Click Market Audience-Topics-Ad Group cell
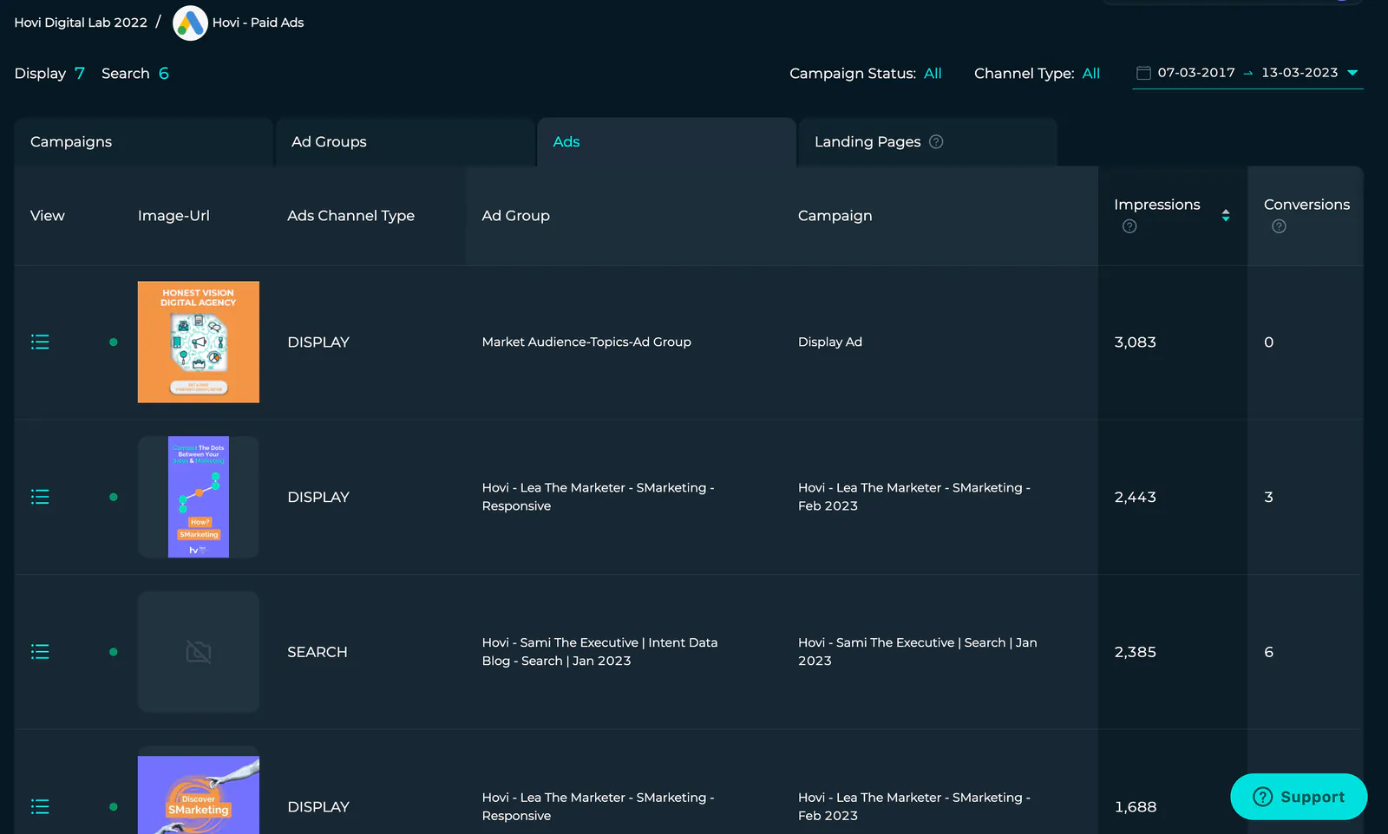Viewport: 1388px width, 834px height. (586, 342)
